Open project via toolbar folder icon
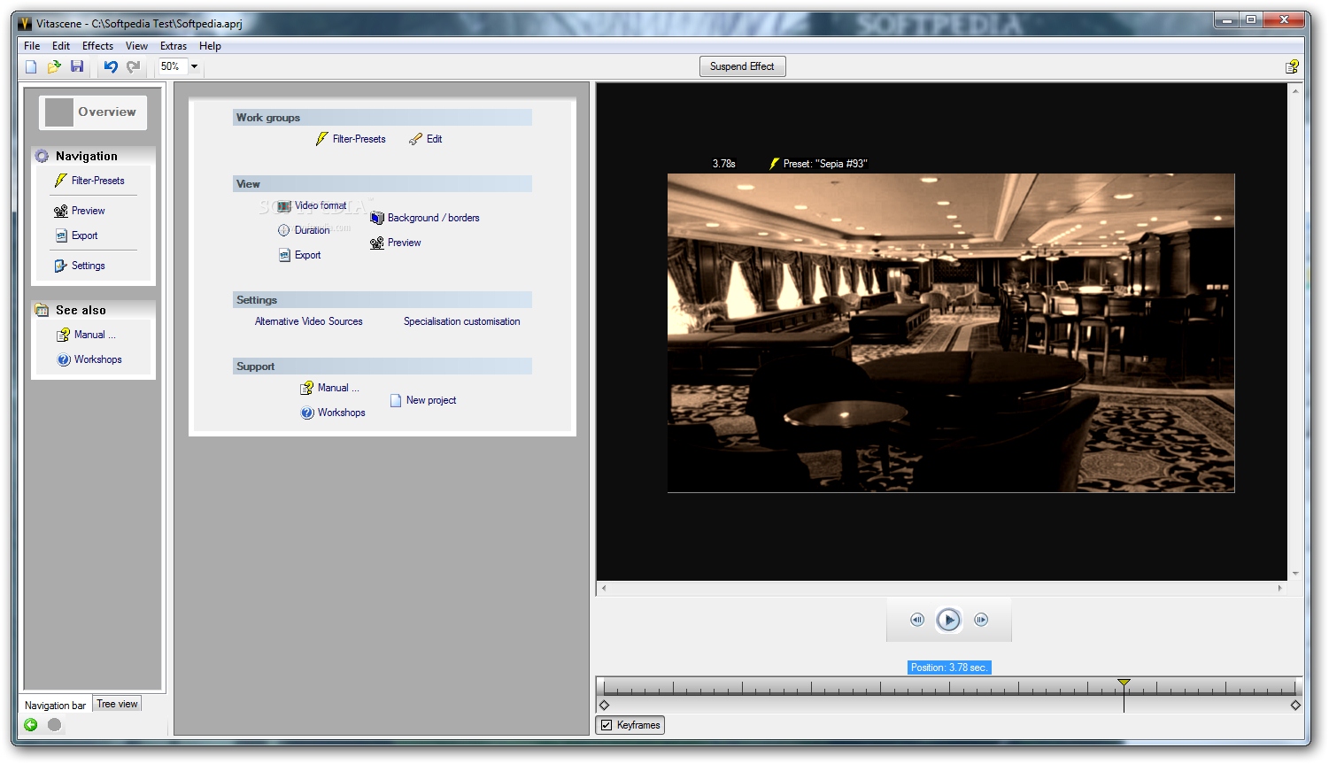The height and width of the screenshot is (764, 1329). (54, 66)
